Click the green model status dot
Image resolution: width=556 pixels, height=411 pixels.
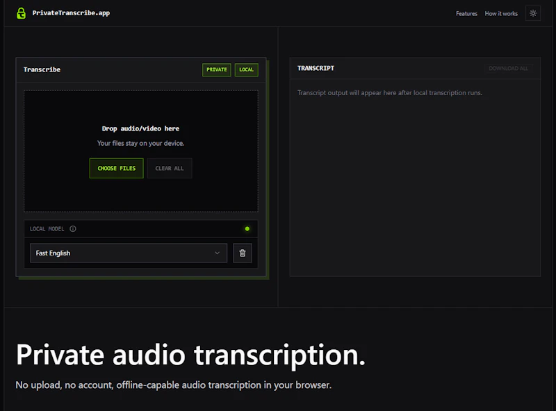pyautogui.click(x=247, y=229)
